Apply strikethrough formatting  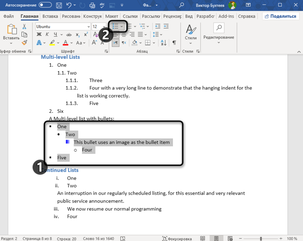coord(69,35)
